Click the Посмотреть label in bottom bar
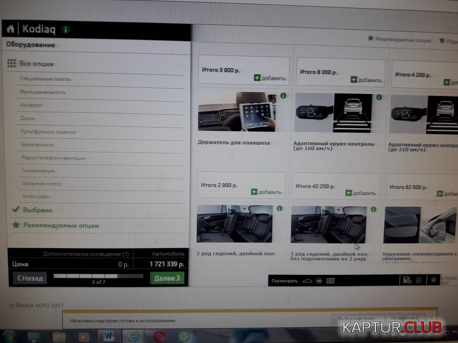The height and width of the screenshot is (343, 458). (x=284, y=281)
